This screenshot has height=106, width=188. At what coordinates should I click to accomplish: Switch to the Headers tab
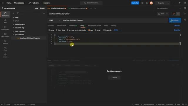pyautogui.click(x=73, y=26)
